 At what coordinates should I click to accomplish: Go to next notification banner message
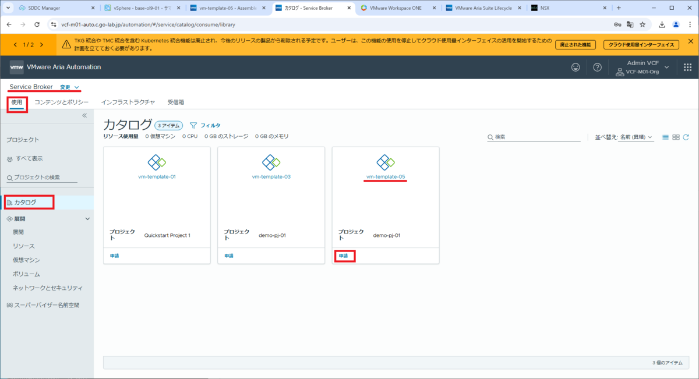tap(41, 45)
